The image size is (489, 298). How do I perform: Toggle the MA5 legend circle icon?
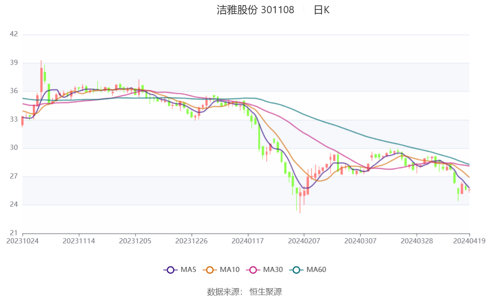170,270
